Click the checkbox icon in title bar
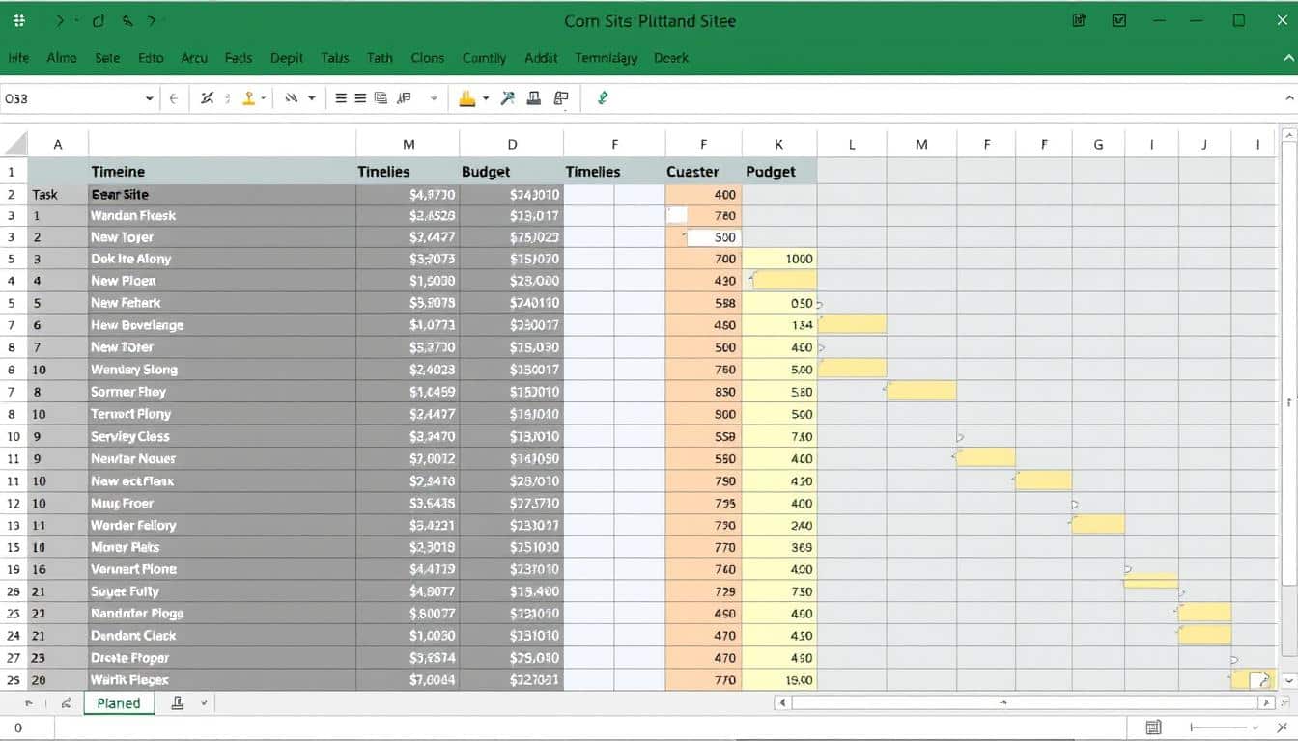Screen dimensions: 1298x741 [1119, 20]
